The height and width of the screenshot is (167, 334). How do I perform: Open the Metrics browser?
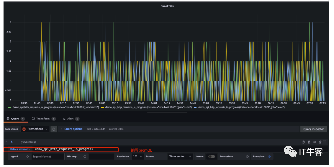pos(19,149)
